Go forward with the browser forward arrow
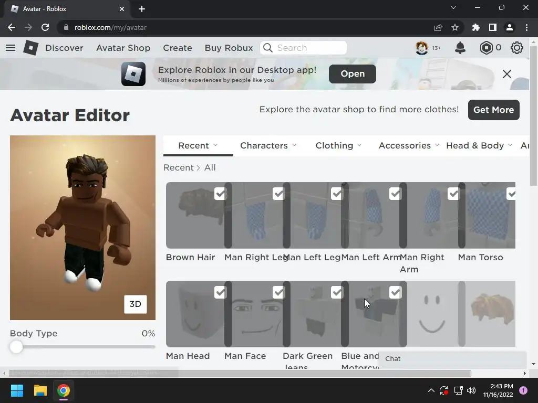 pyautogui.click(x=28, y=27)
